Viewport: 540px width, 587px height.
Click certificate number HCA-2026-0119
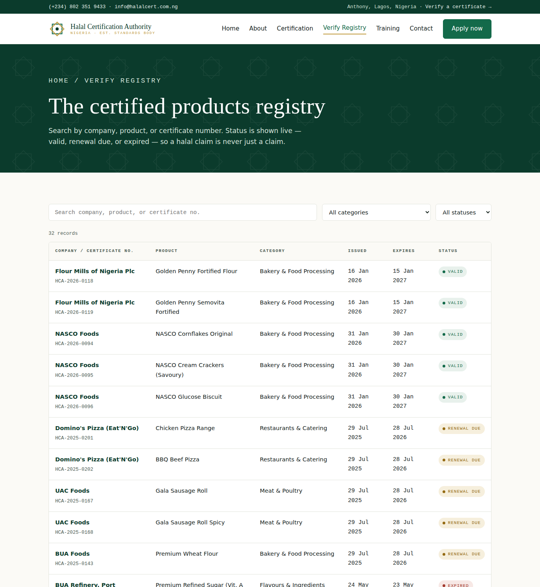(x=74, y=312)
